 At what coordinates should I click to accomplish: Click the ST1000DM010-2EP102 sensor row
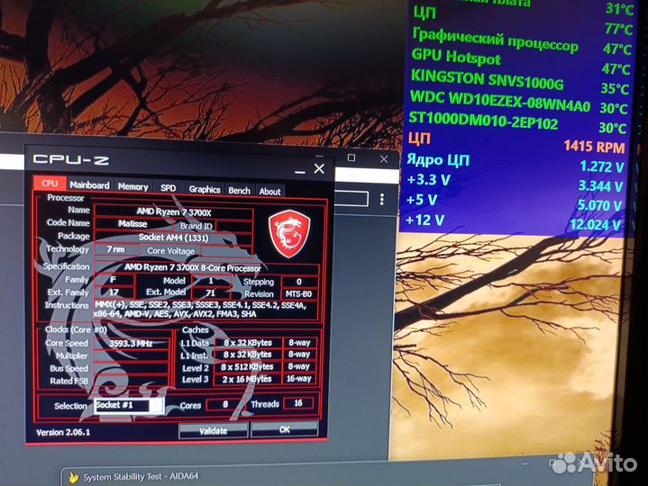click(517, 122)
